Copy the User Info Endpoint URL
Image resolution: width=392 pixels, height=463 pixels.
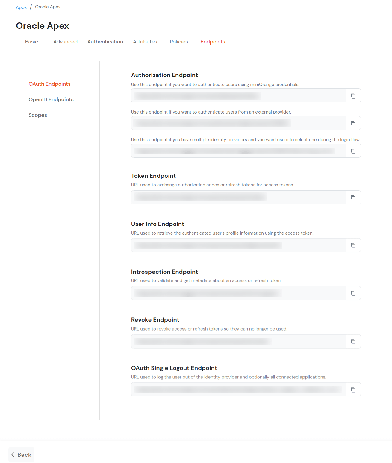pyautogui.click(x=353, y=245)
